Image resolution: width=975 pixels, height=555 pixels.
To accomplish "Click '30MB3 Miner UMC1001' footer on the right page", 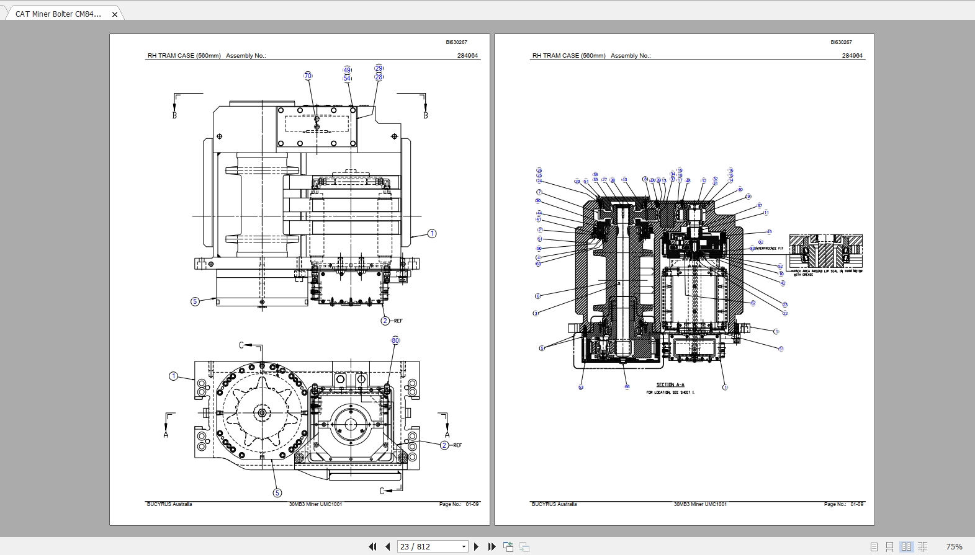I will coord(700,504).
